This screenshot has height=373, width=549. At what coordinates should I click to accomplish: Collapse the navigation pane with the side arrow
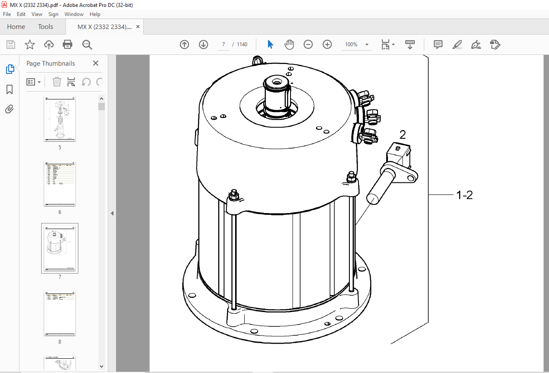click(x=112, y=213)
